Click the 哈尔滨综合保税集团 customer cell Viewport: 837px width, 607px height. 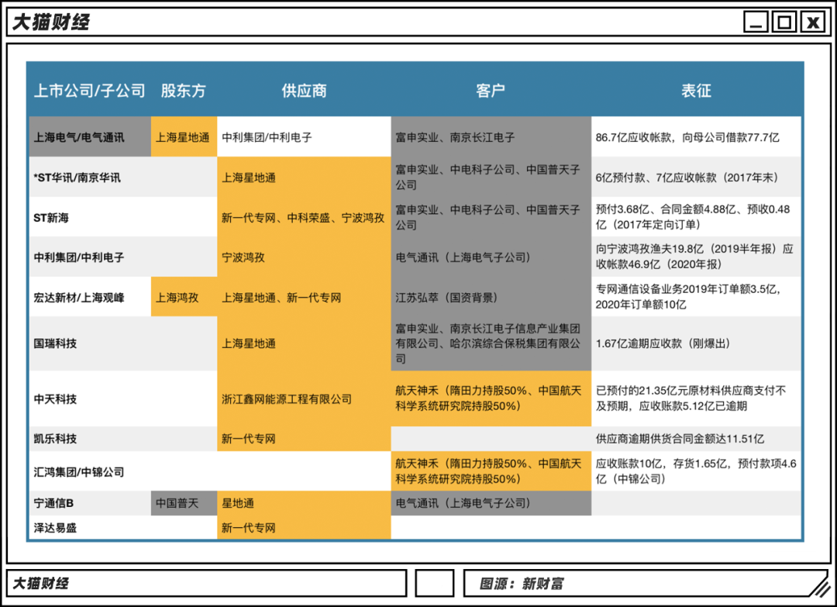click(x=491, y=343)
